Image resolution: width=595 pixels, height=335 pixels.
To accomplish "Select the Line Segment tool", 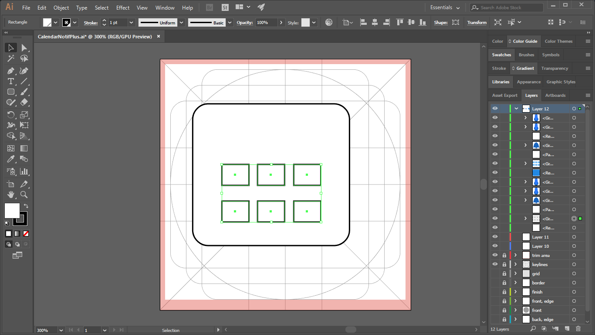I will tap(24, 81).
